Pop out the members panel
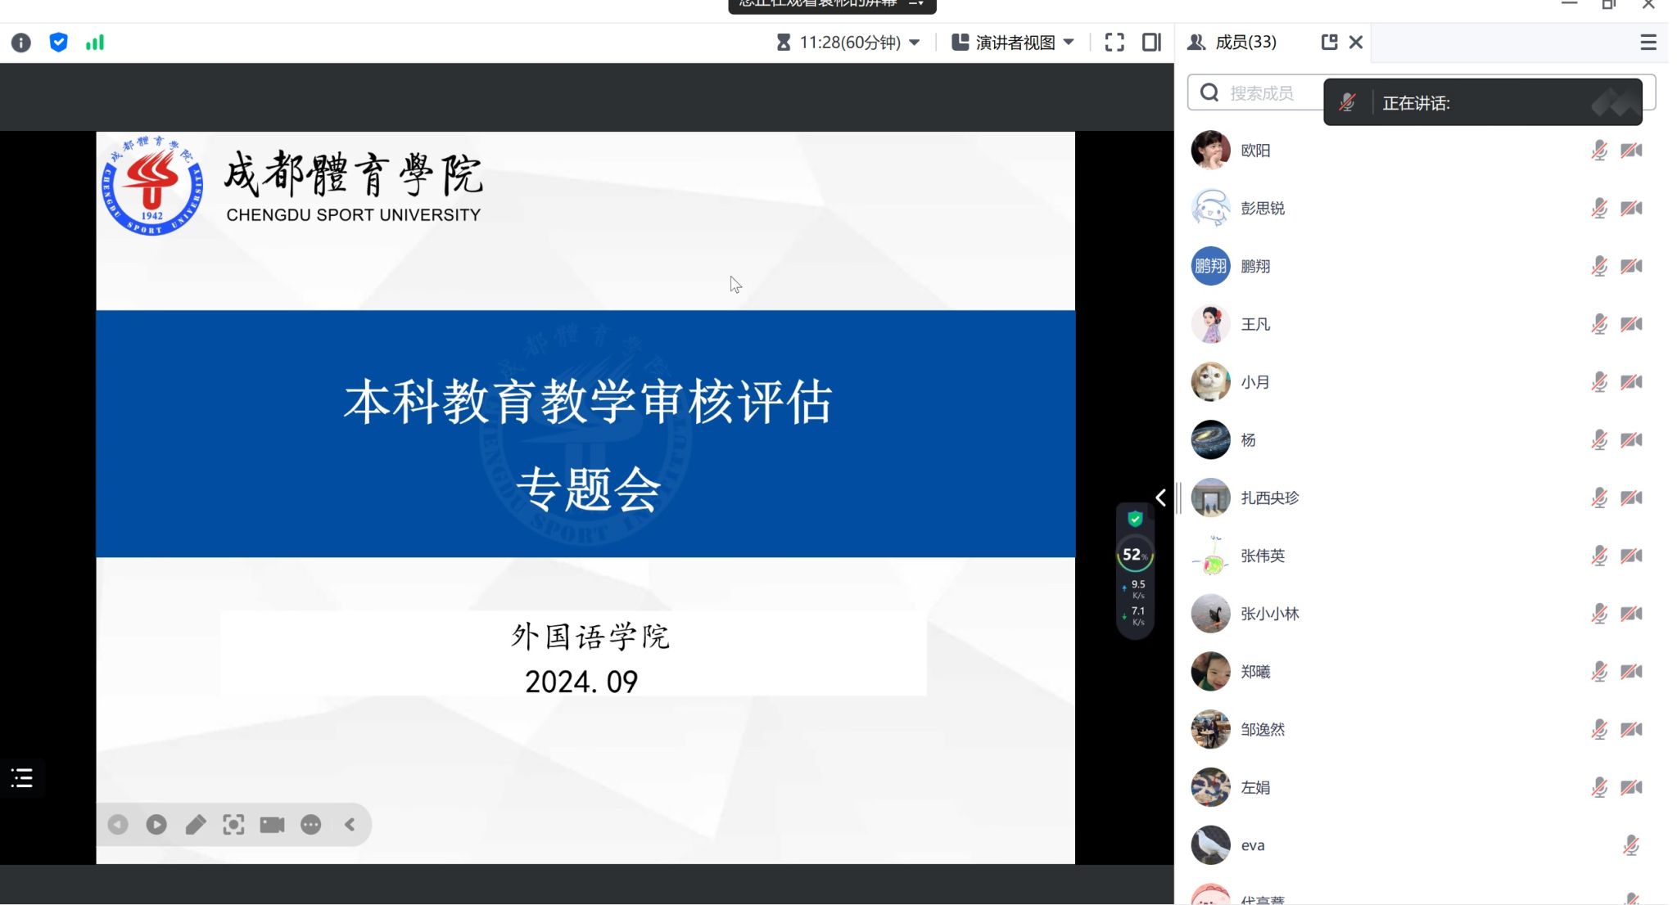The height and width of the screenshot is (905, 1677). coord(1329,43)
